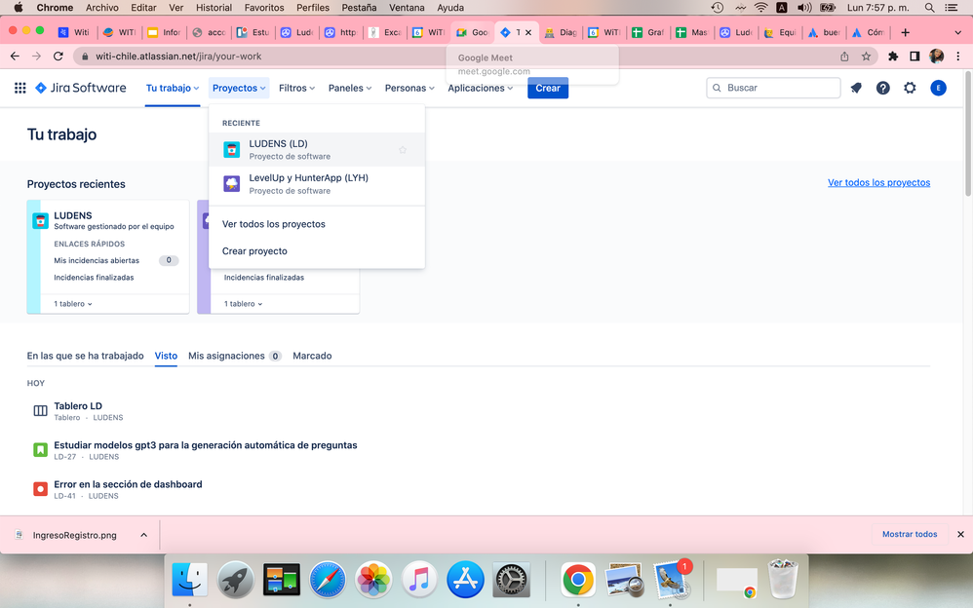Open Spotlight search in menu bar
The height and width of the screenshot is (608, 973).
pyautogui.click(x=929, y=8)
